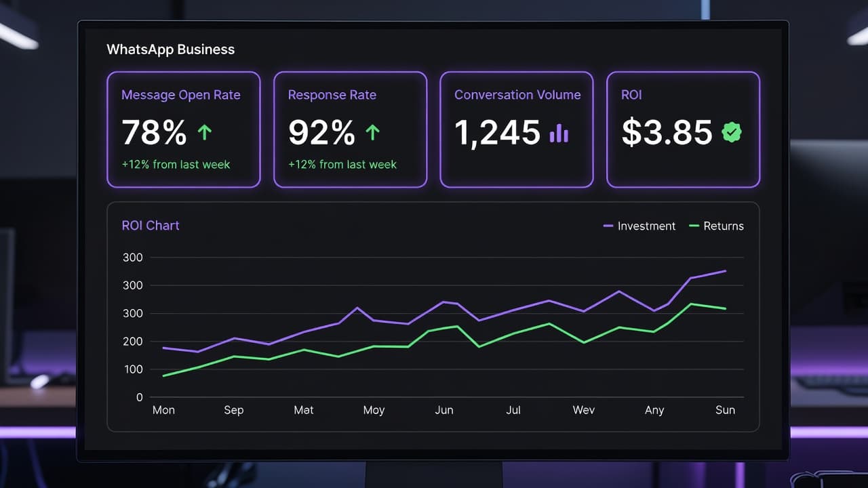Click the Mon axis label
The width and height of the screenshot is (868, 488).
point(163,410)
